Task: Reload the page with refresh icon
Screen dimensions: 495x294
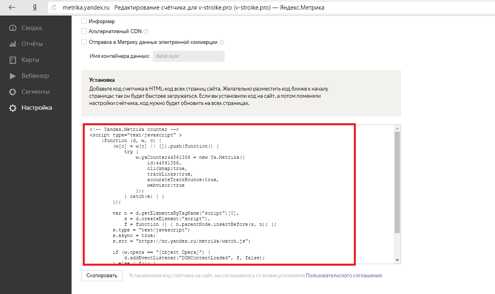Action: pyautogui.click(x=54, y=8)
